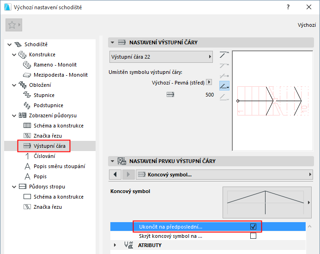The width and height of the screenshot is (320, 254).
Task: Select Stupnice tree item
Action: [x=50, y=95]
